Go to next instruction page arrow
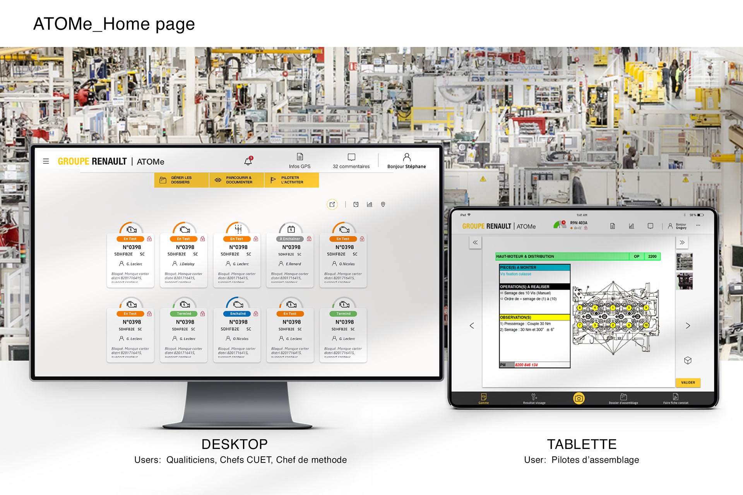Screen dimensions: 743x495 [688, 326]
